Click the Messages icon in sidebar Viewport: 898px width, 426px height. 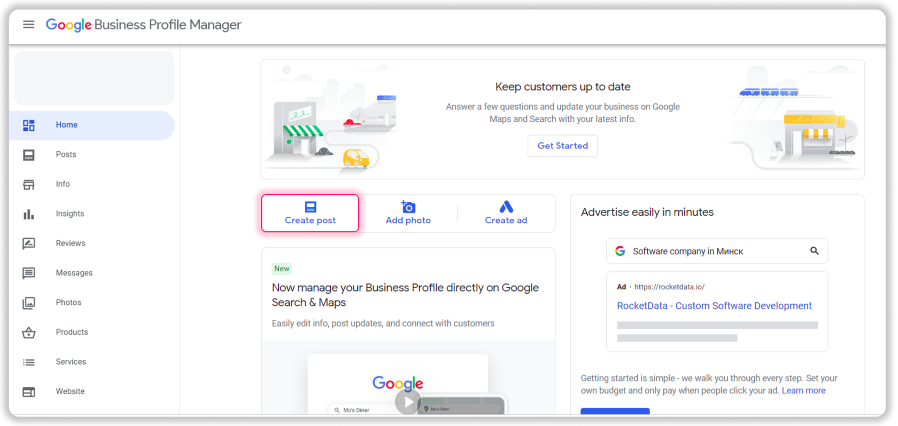29,273
